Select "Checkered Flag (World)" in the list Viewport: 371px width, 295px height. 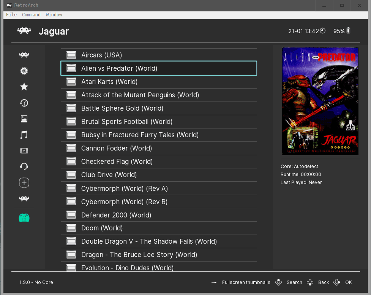point(159,162)
